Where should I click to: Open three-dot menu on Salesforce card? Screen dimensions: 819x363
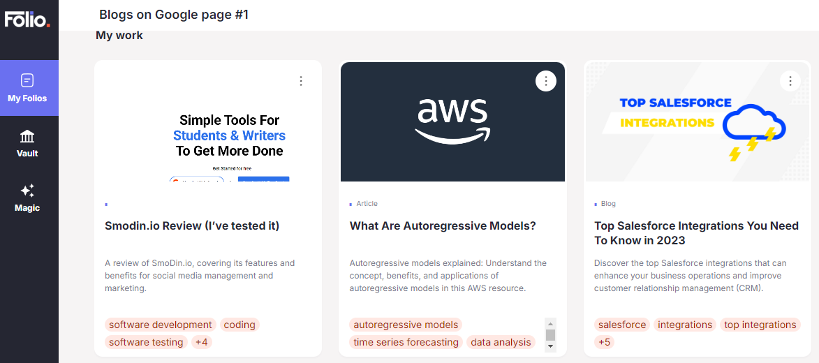point(790,81)
